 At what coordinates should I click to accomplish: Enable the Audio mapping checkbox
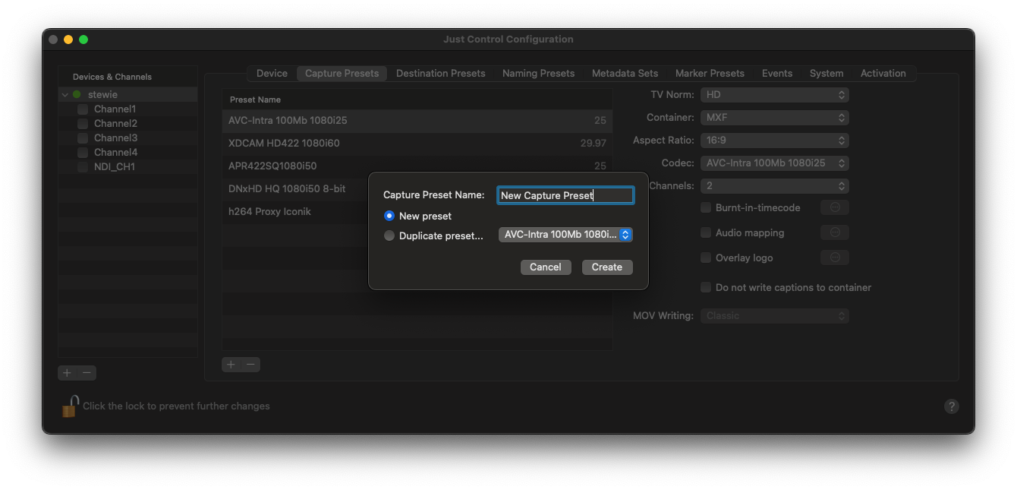[706, 232]
